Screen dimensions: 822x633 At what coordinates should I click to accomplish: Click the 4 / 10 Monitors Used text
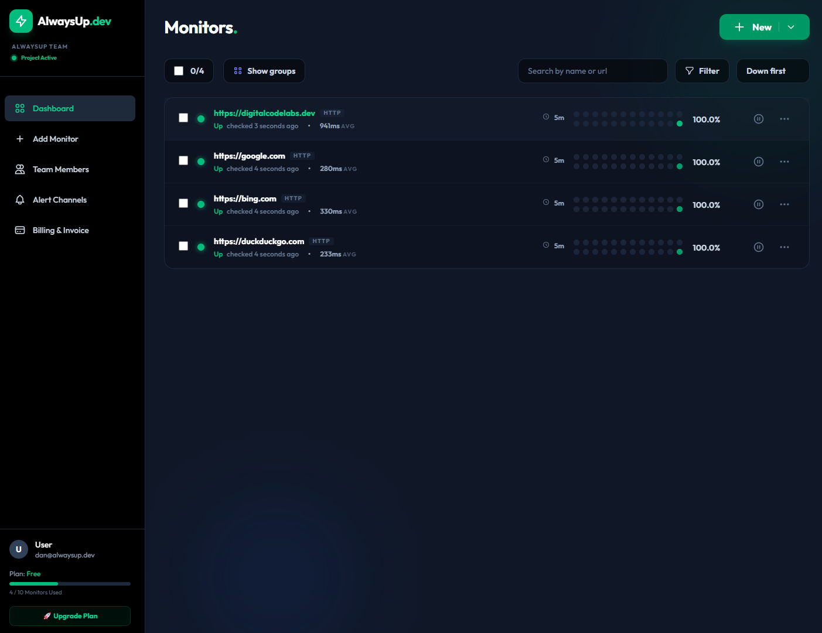(36, 593)
